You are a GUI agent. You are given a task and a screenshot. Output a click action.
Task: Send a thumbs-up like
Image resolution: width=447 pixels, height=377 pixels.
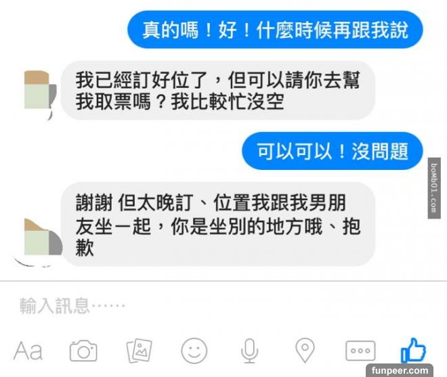tap(413, 351)
